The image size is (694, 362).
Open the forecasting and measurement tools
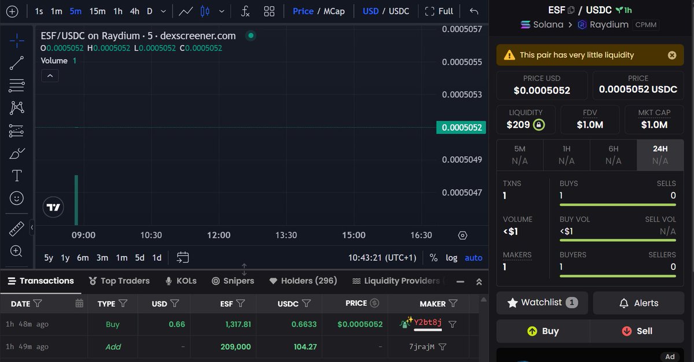coord(17,131)
